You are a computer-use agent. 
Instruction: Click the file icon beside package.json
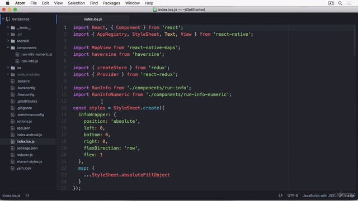[12, 149]
